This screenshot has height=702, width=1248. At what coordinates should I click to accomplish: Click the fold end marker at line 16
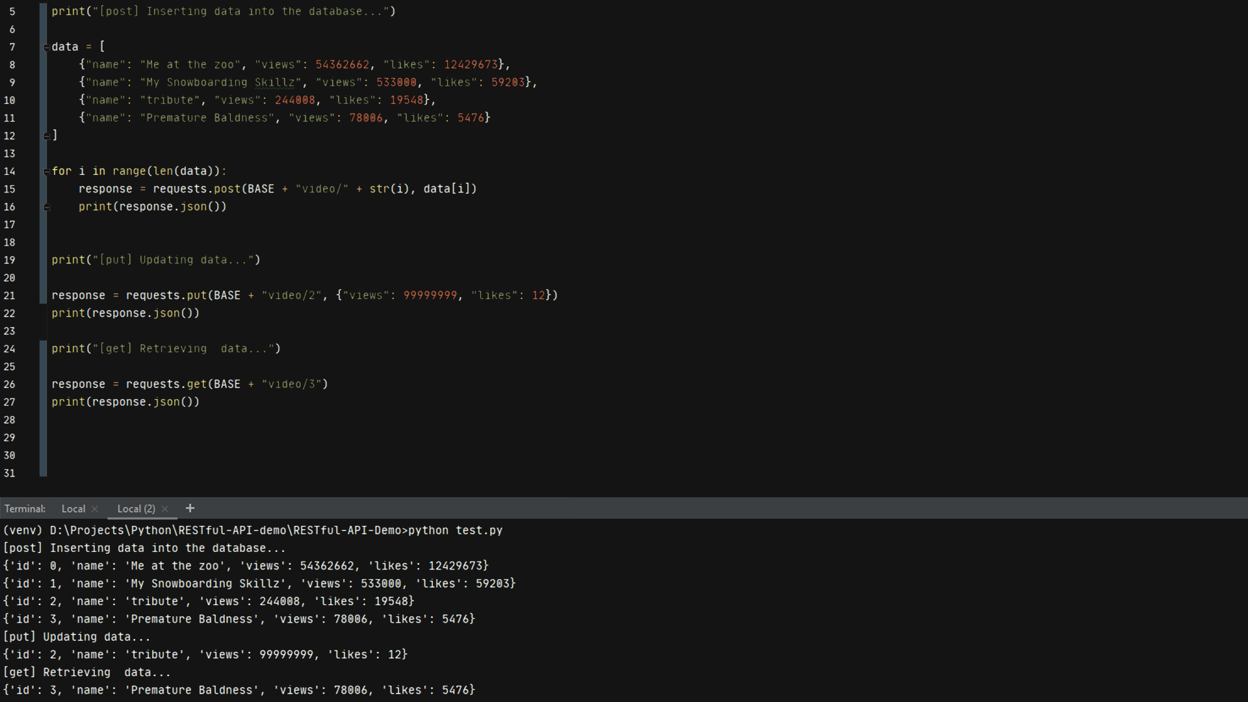(x=46, y=207)
